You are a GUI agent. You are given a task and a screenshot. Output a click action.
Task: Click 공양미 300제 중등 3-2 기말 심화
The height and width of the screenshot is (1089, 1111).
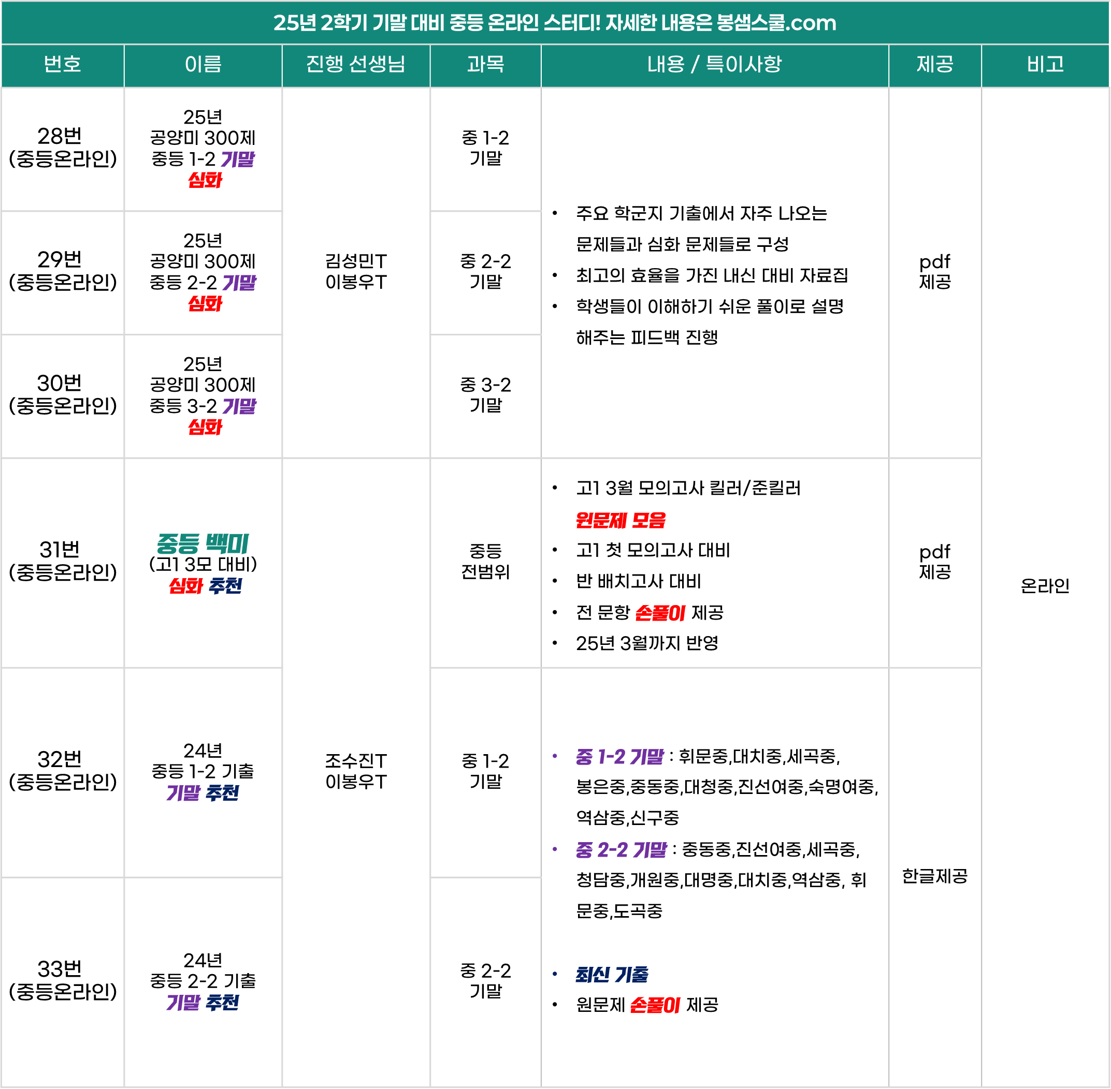[x=203, y=396]
